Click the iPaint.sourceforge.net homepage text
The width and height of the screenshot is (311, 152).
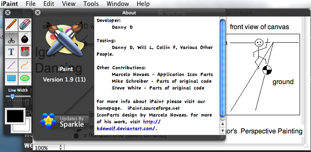154,108
